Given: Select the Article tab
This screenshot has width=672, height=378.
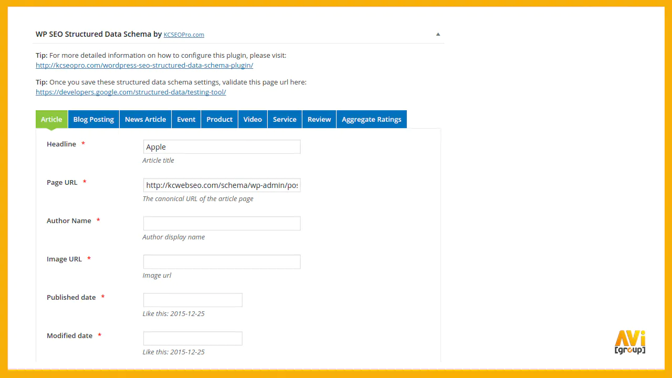Looking at the screenshot, I should click(x=51, y=119).
